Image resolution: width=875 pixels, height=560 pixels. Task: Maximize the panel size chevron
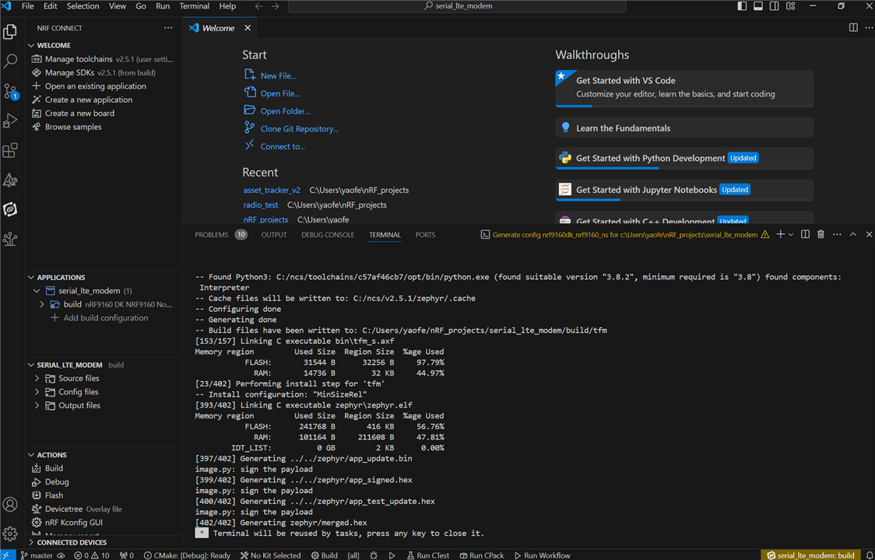pyautogui.click(x=853, y=235)
